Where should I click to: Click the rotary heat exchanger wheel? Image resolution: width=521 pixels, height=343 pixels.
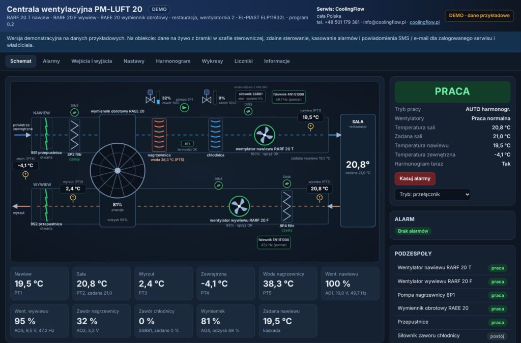(118, 171)
